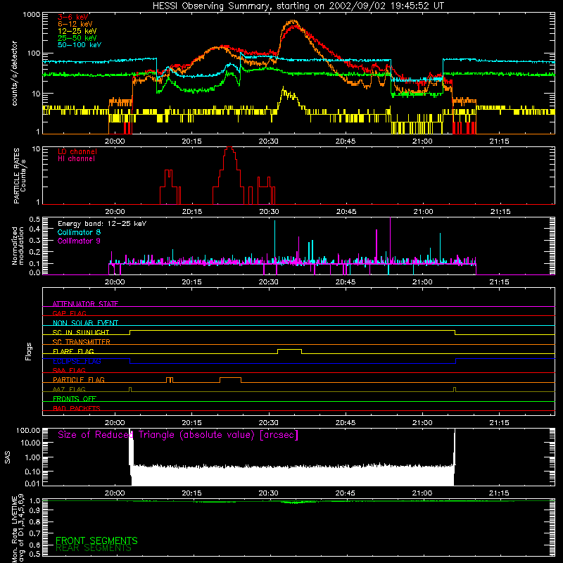Image resolution: width=563 pixels, height=563 pixels.
Task: Click the yellow 12-25 keV legend label
Action: pos(77,31)
